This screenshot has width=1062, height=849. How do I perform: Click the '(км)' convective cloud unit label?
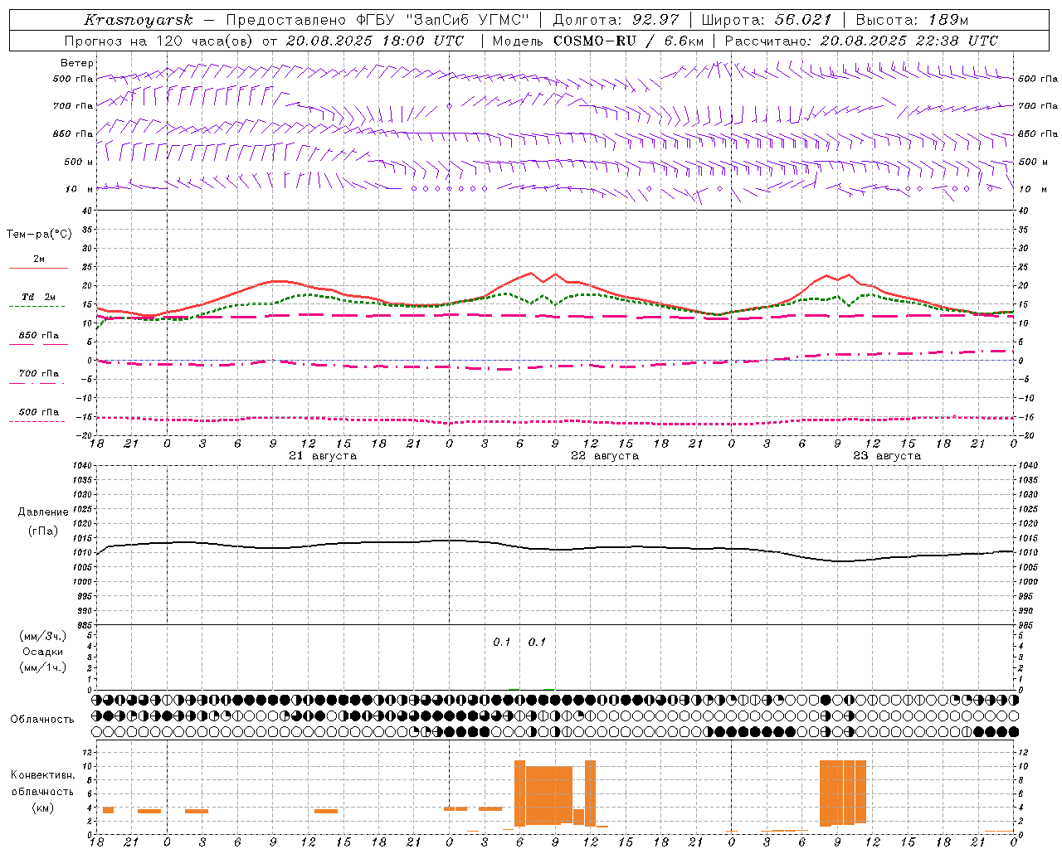(x=43, y=808)
